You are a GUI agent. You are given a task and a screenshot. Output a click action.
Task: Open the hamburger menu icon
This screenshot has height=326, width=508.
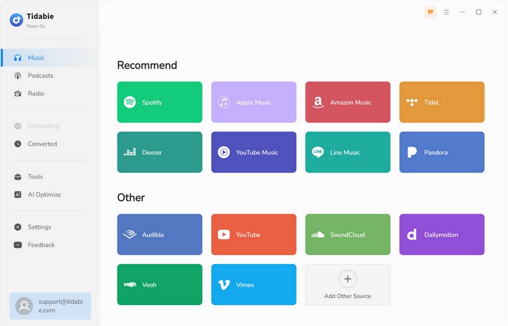click(x=446, y=12)
